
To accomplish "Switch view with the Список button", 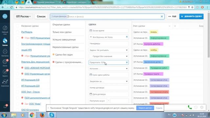I will tap(41, 16).
